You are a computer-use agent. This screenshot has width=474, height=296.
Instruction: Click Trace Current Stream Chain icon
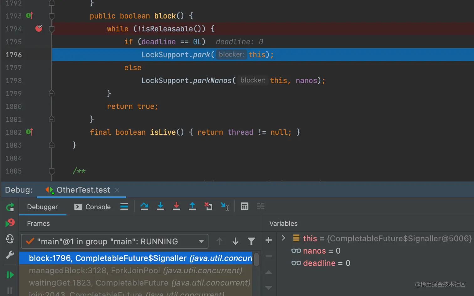click(x=261, y=206)
